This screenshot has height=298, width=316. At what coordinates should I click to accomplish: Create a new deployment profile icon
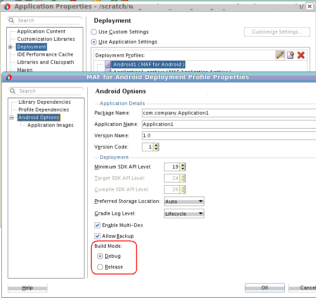pyautogui.click(x=290, y=55)
